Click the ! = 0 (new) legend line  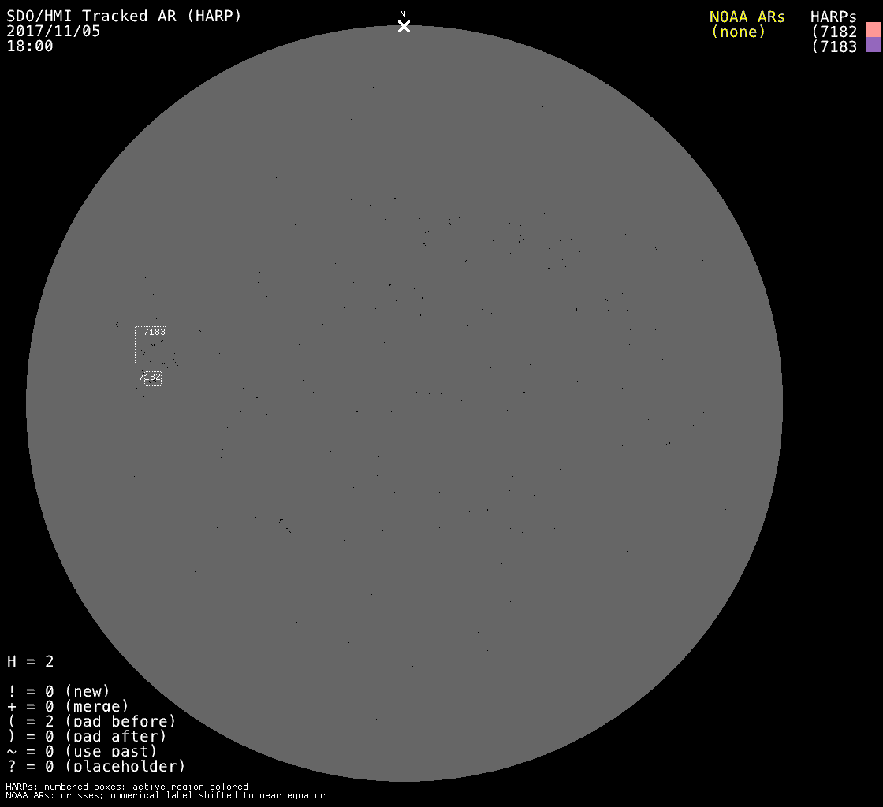pyautogui.click(x=58, y=691)
